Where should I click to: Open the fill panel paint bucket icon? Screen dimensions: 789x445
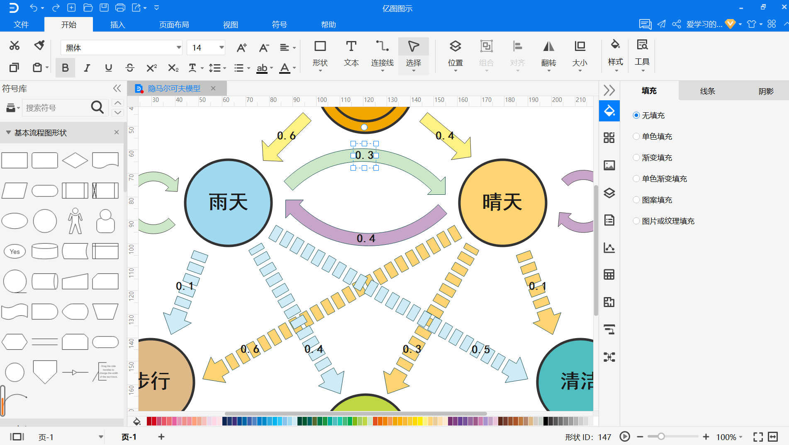pyautogui.click(x=609, y=111)
